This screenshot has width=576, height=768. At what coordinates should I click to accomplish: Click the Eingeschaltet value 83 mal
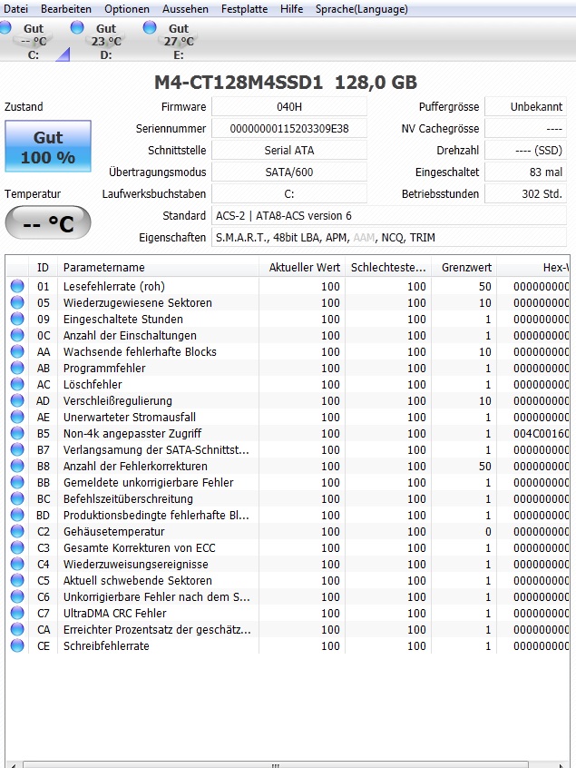click(525, 172)
